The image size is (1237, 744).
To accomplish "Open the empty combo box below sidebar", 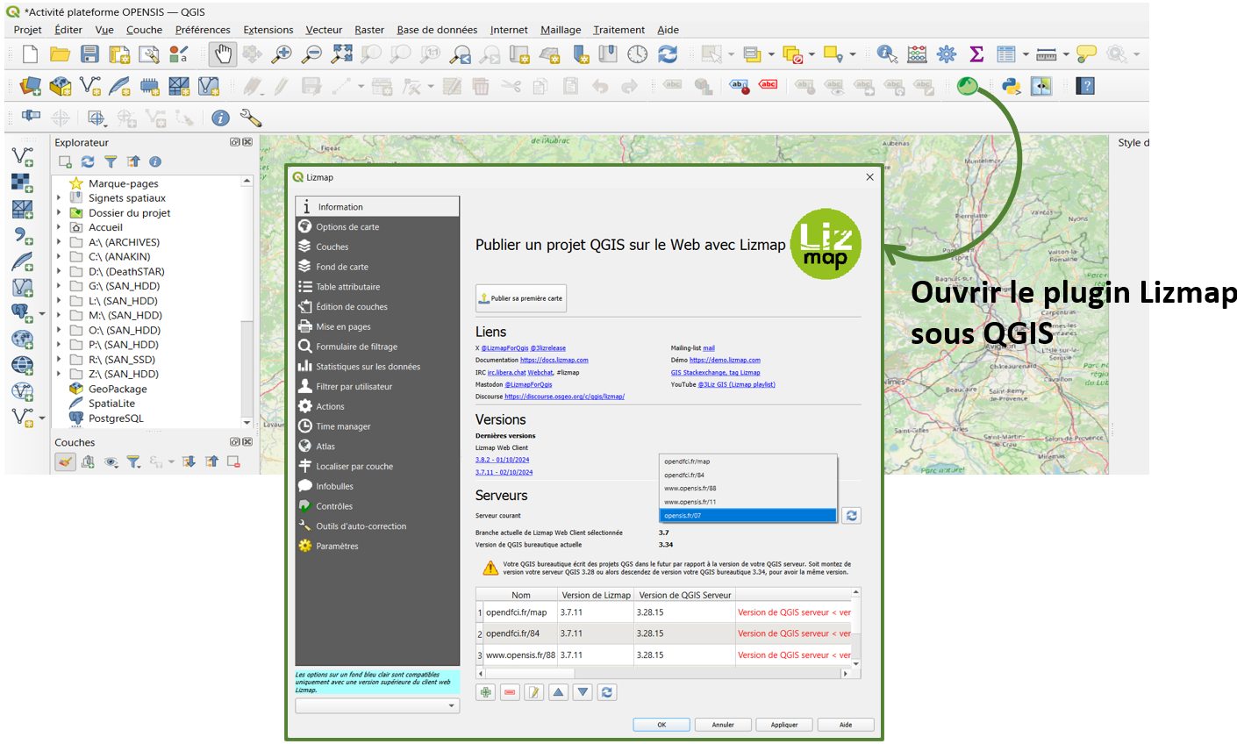I will 377,705.
